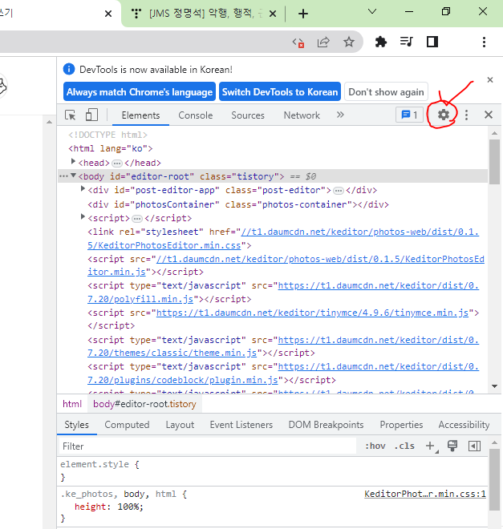Expand the post-editor-app div

pyautogui.click(x=83, y=189)
